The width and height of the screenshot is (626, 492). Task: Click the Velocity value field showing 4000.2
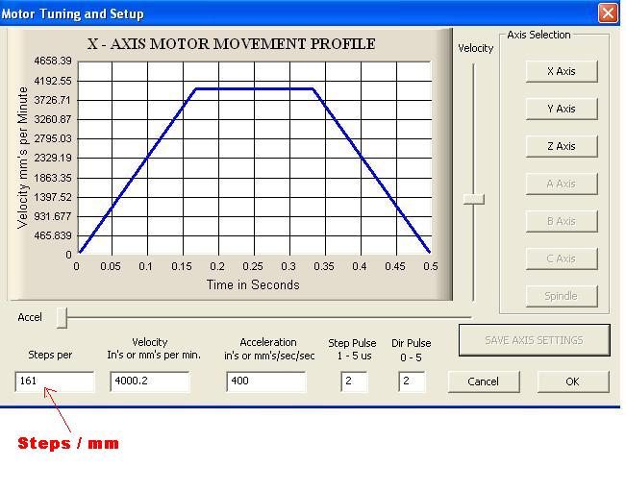tap(150, 381)
